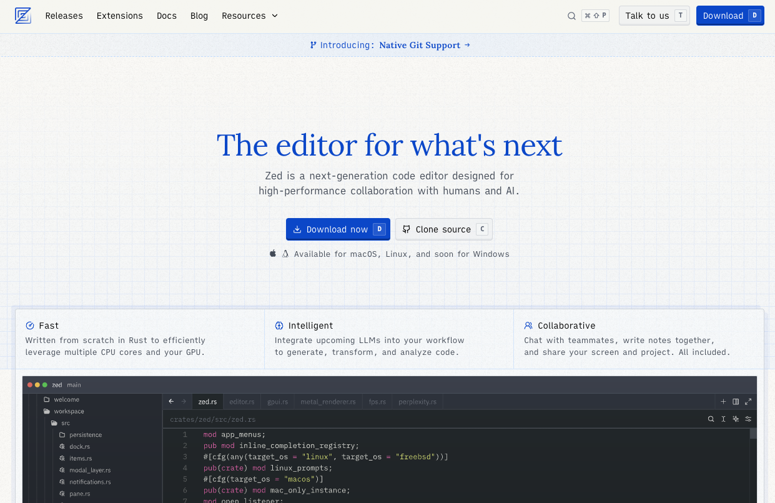Switch to the fps.rs tab

377,401
